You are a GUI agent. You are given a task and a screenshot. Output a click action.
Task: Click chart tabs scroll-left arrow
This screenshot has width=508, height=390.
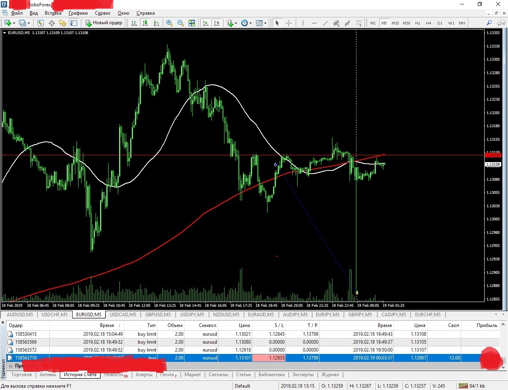(496, 314)
